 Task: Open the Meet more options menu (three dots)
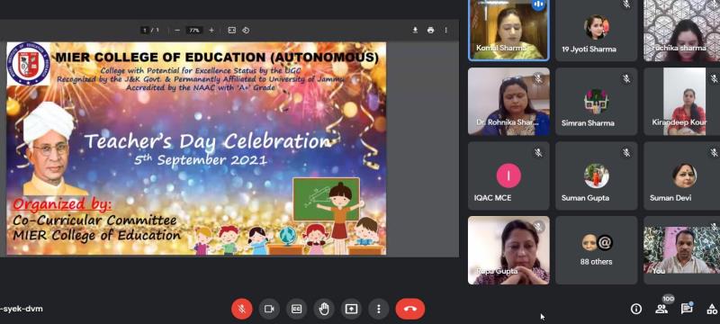[x=378, y=309]
